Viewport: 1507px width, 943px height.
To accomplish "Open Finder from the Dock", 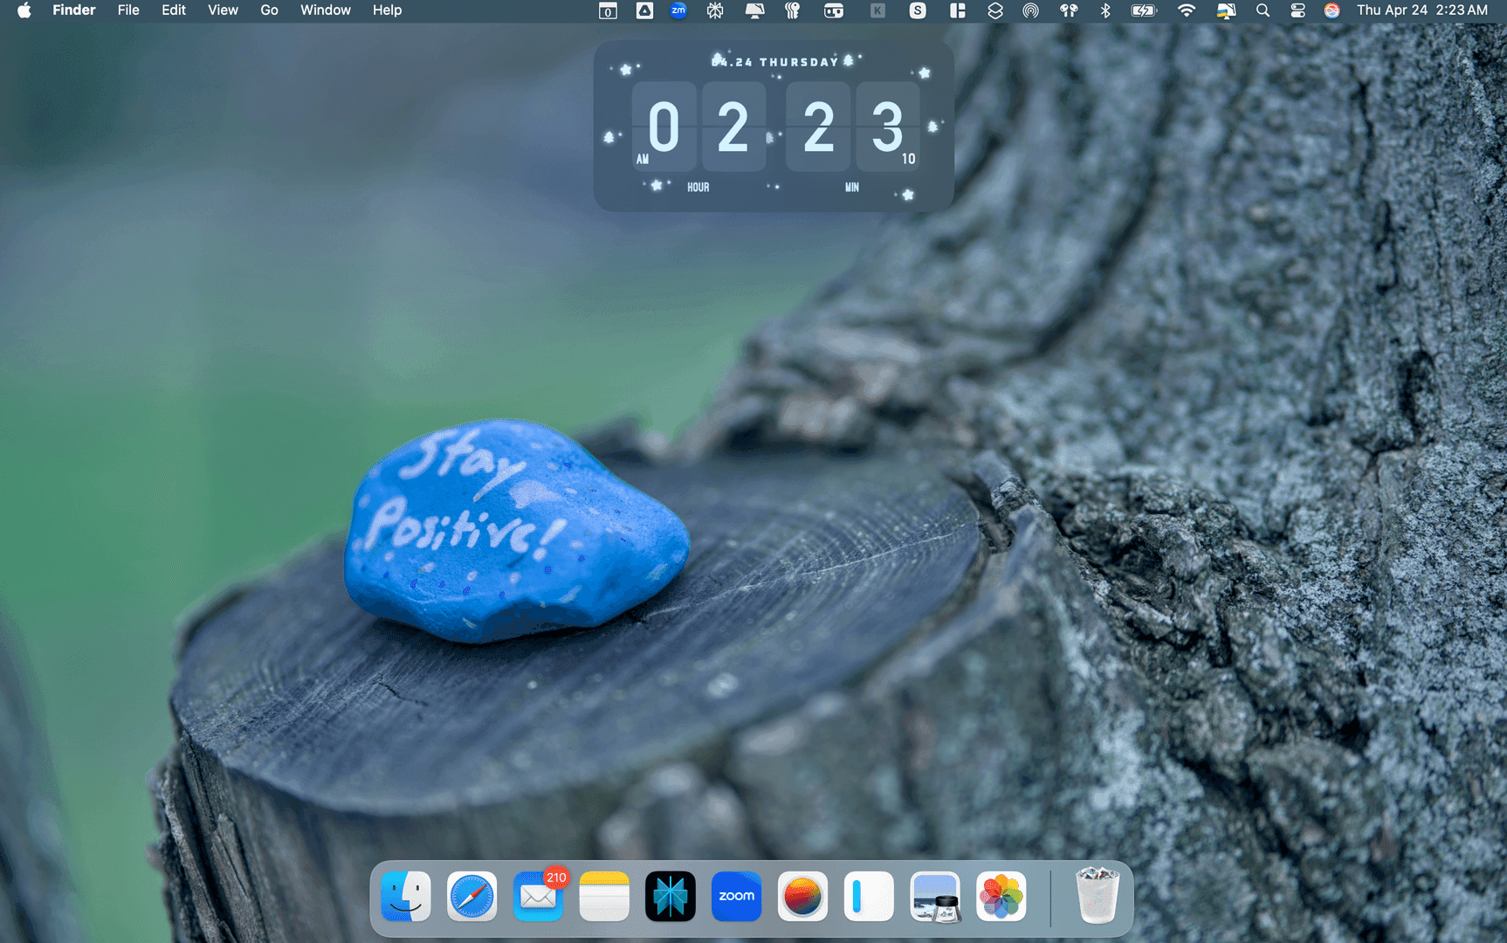I will point(406,896).
